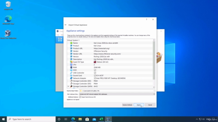Select the Kali-Linux-2020.2a-vbox-amd64 name value

click(x=106, y=43)
